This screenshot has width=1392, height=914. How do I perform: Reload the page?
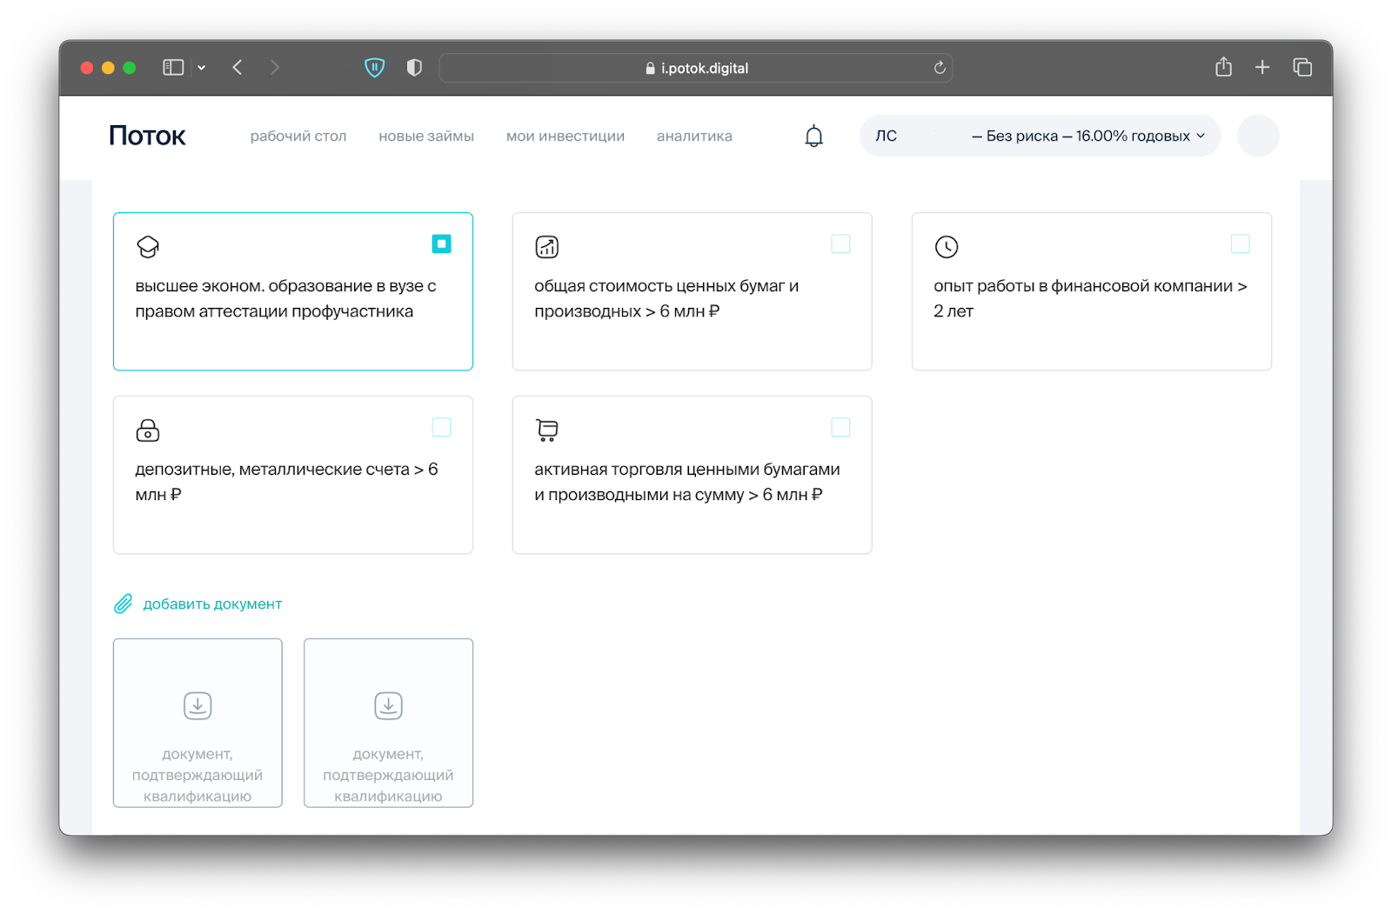940,68
